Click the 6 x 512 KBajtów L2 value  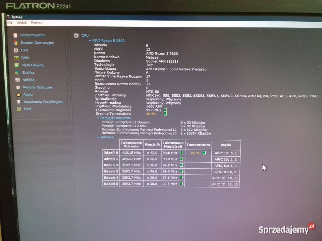[194, 130]
